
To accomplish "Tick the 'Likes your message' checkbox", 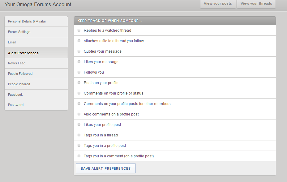I will (79, 62).
